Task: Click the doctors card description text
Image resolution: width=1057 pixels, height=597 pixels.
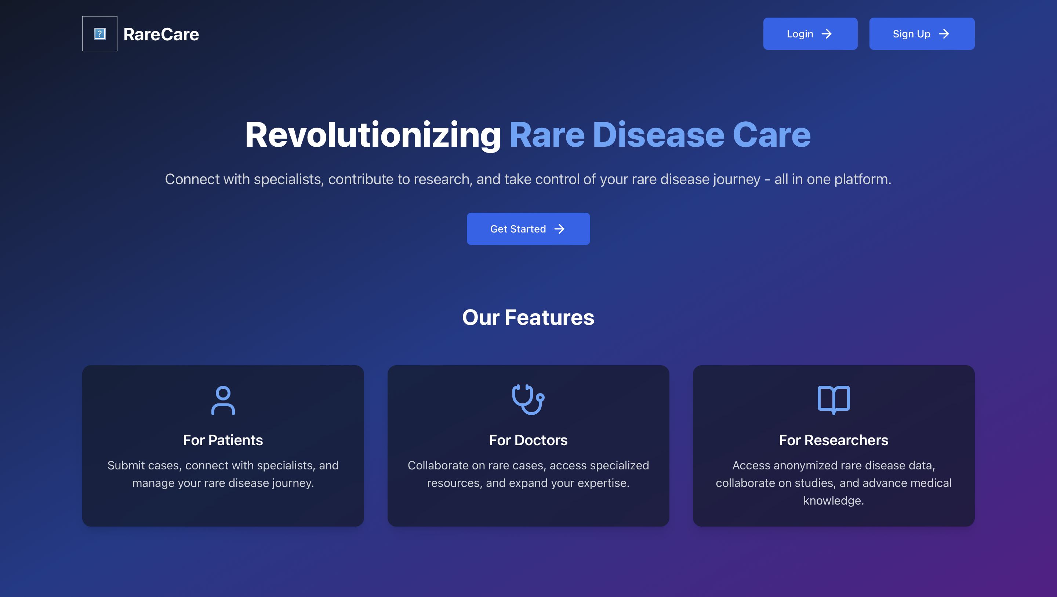Action: (528, 474)
